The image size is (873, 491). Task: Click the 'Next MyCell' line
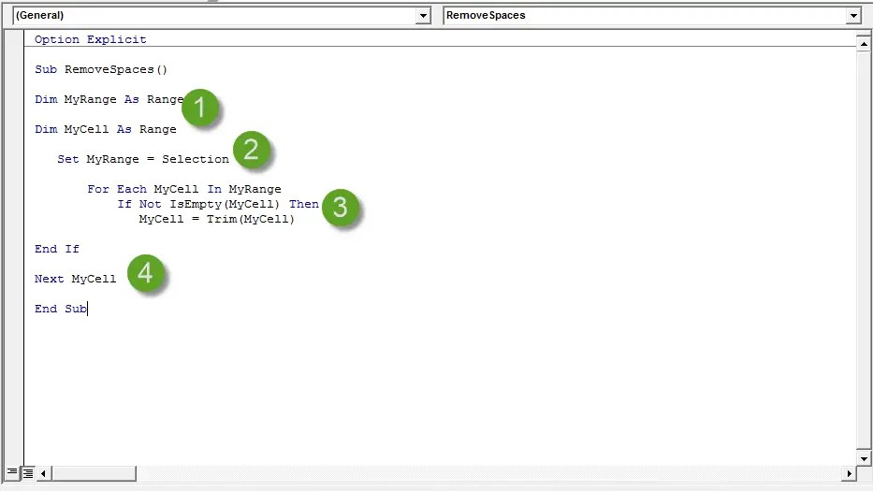(x=75, y=279)
